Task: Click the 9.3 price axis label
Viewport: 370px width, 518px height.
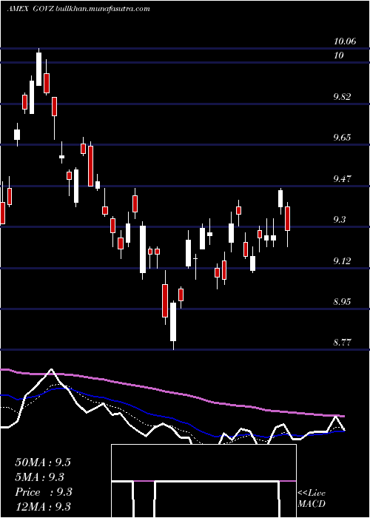Action: 339,219
